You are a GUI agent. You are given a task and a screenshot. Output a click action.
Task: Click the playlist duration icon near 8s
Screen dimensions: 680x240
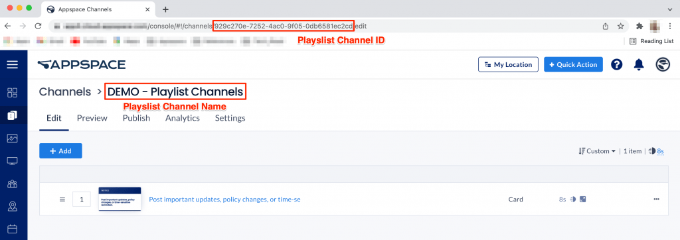652,151
